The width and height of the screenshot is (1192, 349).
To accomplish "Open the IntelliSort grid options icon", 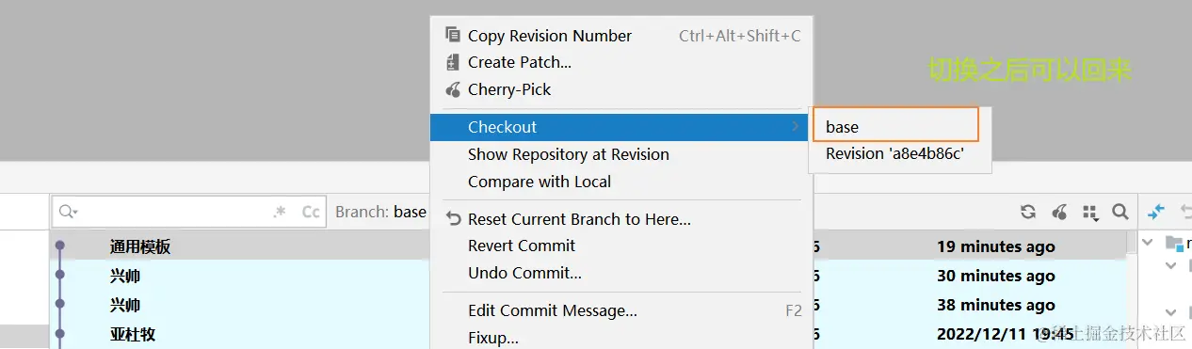I will [x=1090, y=213].
